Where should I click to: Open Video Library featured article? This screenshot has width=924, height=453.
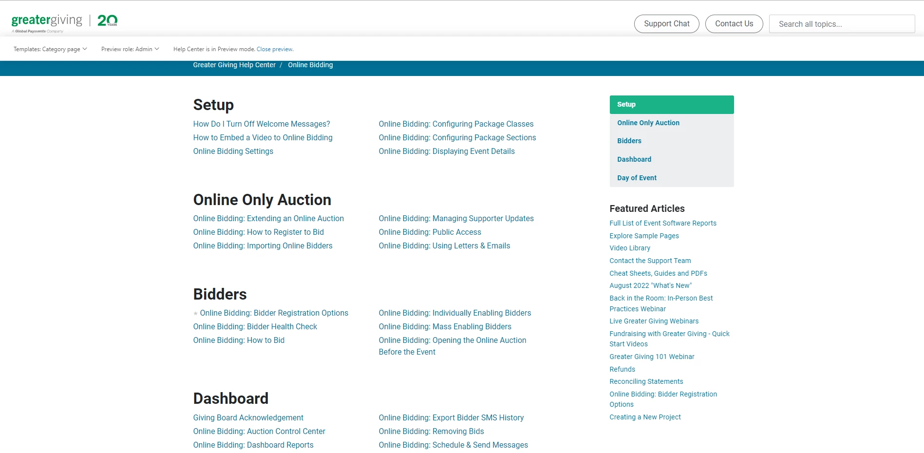(x=630, y=248)
